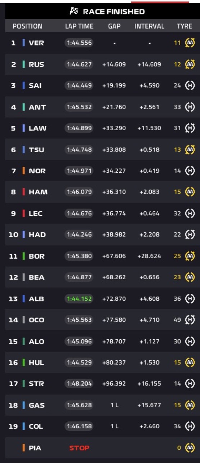
Task: Click HAM's medium tyre icon
Action: [x=190, y=192]
